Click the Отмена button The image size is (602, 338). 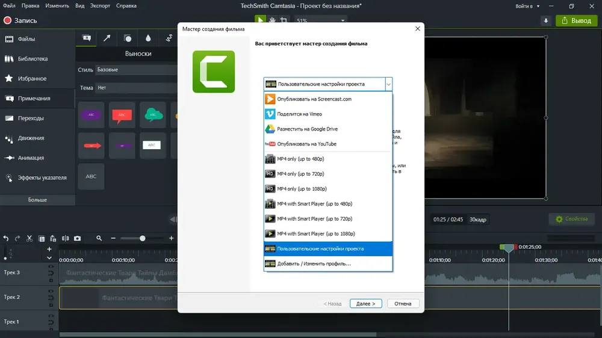point(403,304)
